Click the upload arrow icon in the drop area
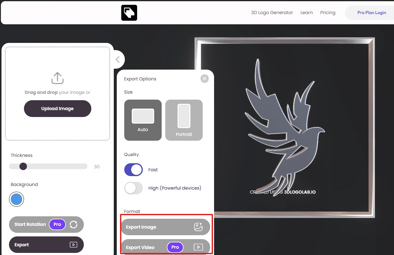 (x=57, y=78)
